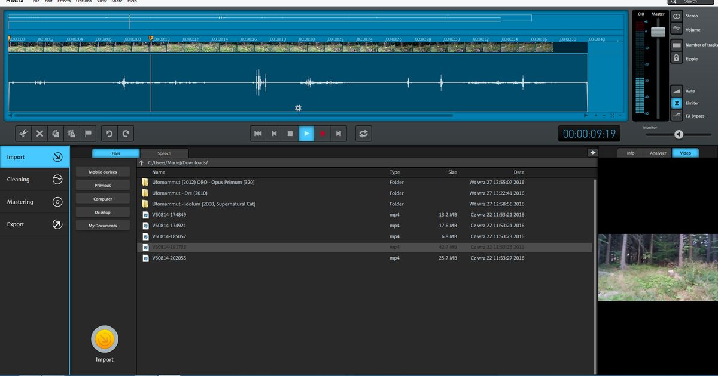Open the Mastering section icon
Viewport: 718px width, 376px height.
click(x=58, y=202)
